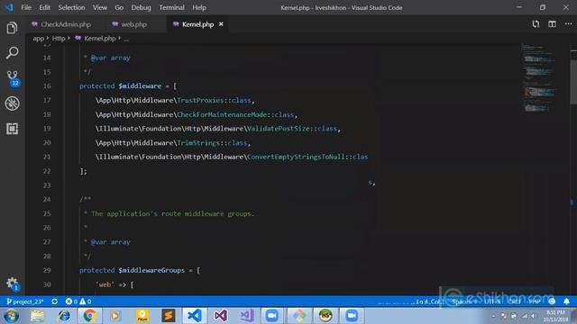
Task: Click '@var array' comment on line 14
Action: point(110,58)
